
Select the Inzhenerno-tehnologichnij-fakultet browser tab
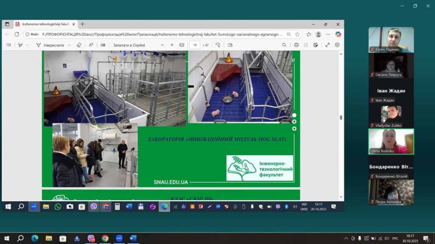(45, 24)
